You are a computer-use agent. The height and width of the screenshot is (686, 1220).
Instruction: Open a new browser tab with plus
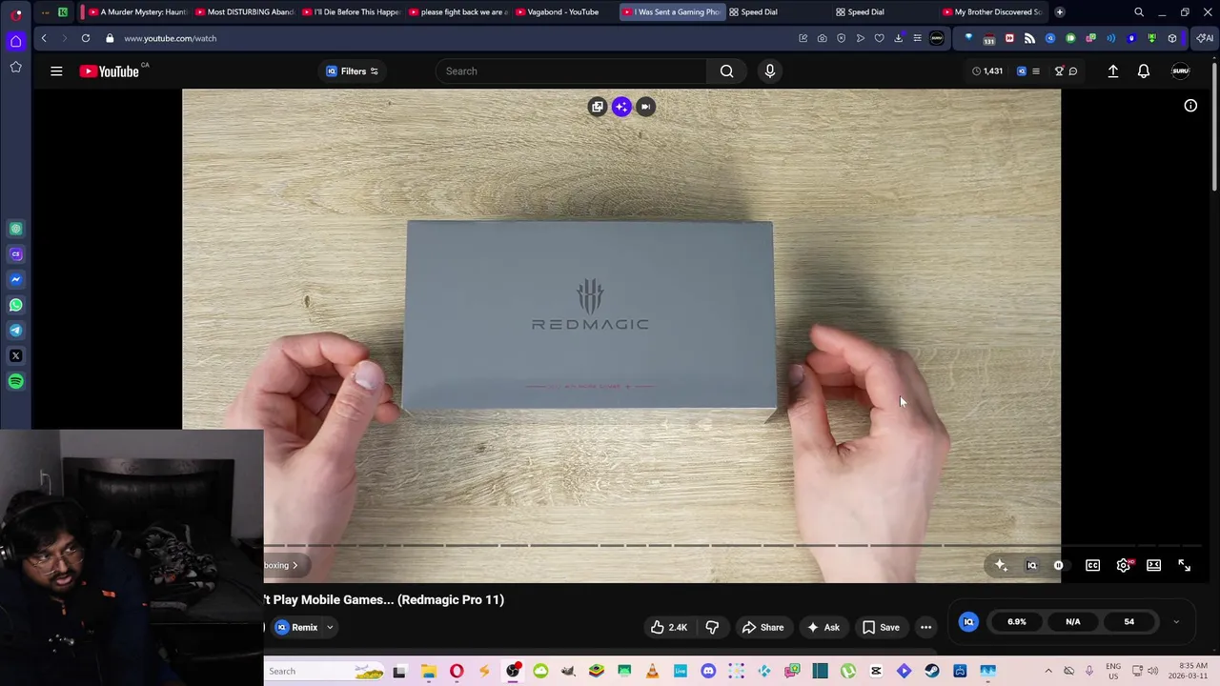click(1059, 12)
